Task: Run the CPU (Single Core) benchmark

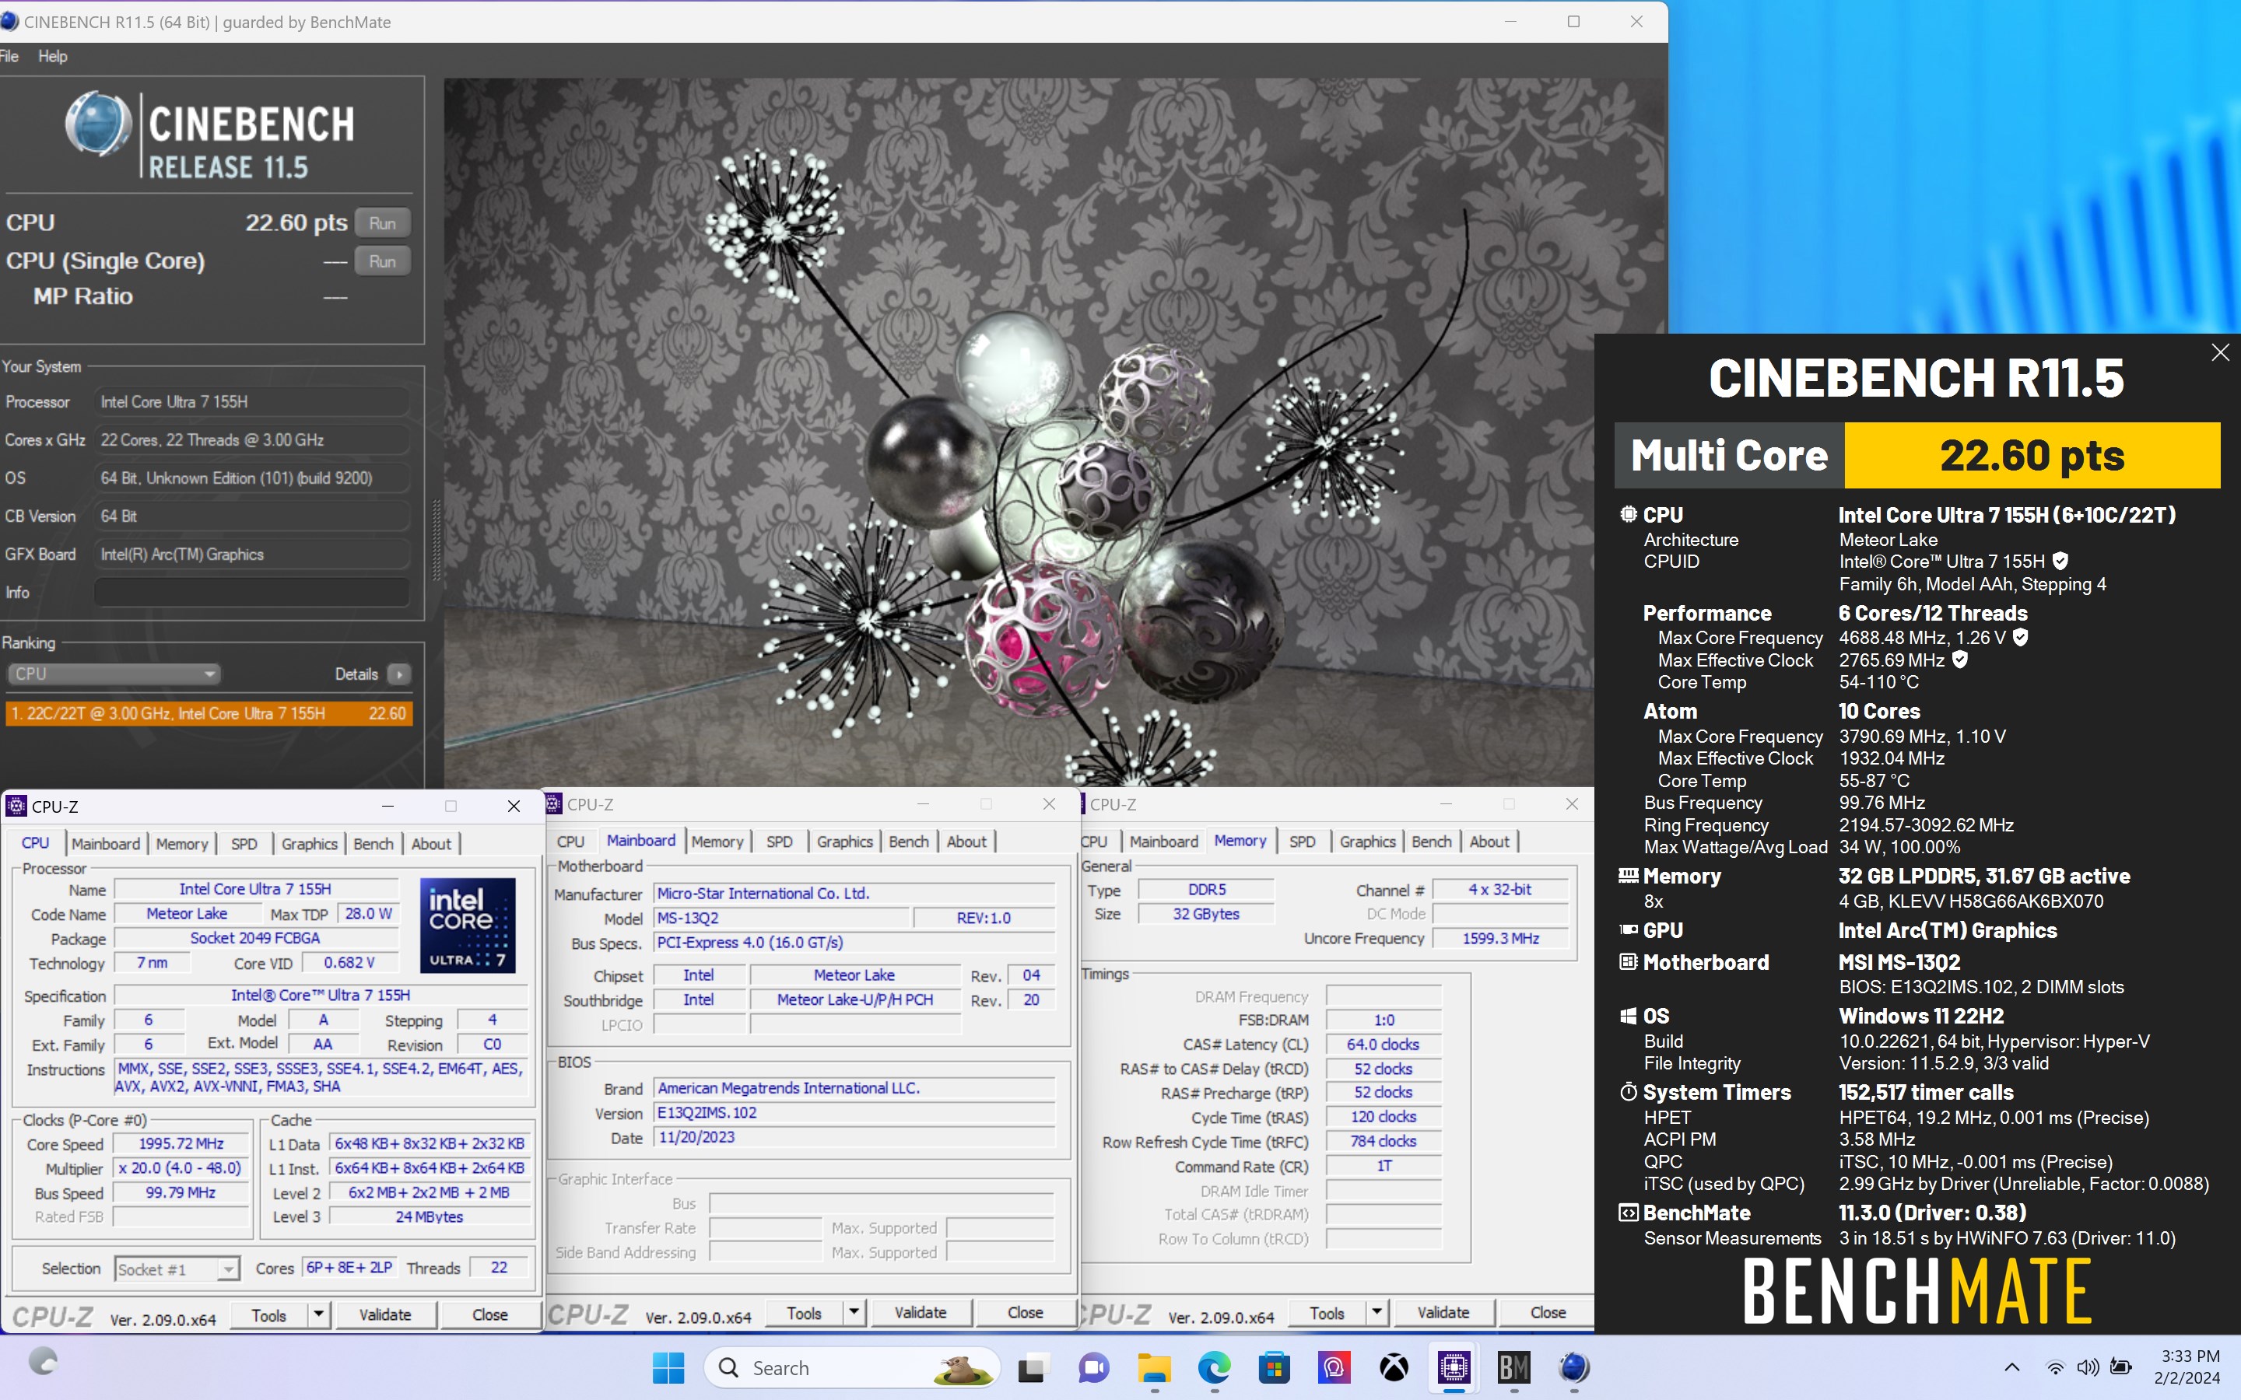Action: tap(381, 261)
